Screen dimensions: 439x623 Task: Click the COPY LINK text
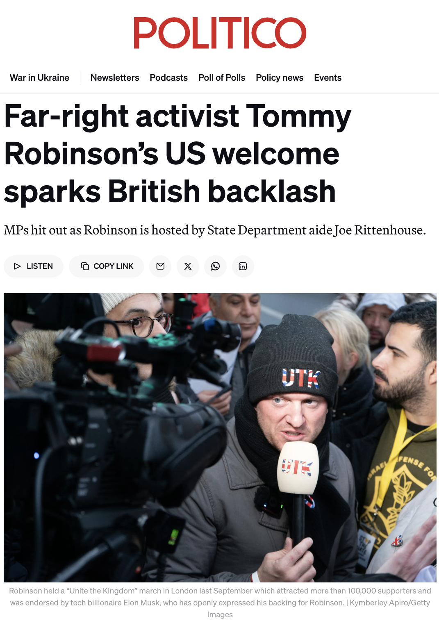click(x=114, y=266)
